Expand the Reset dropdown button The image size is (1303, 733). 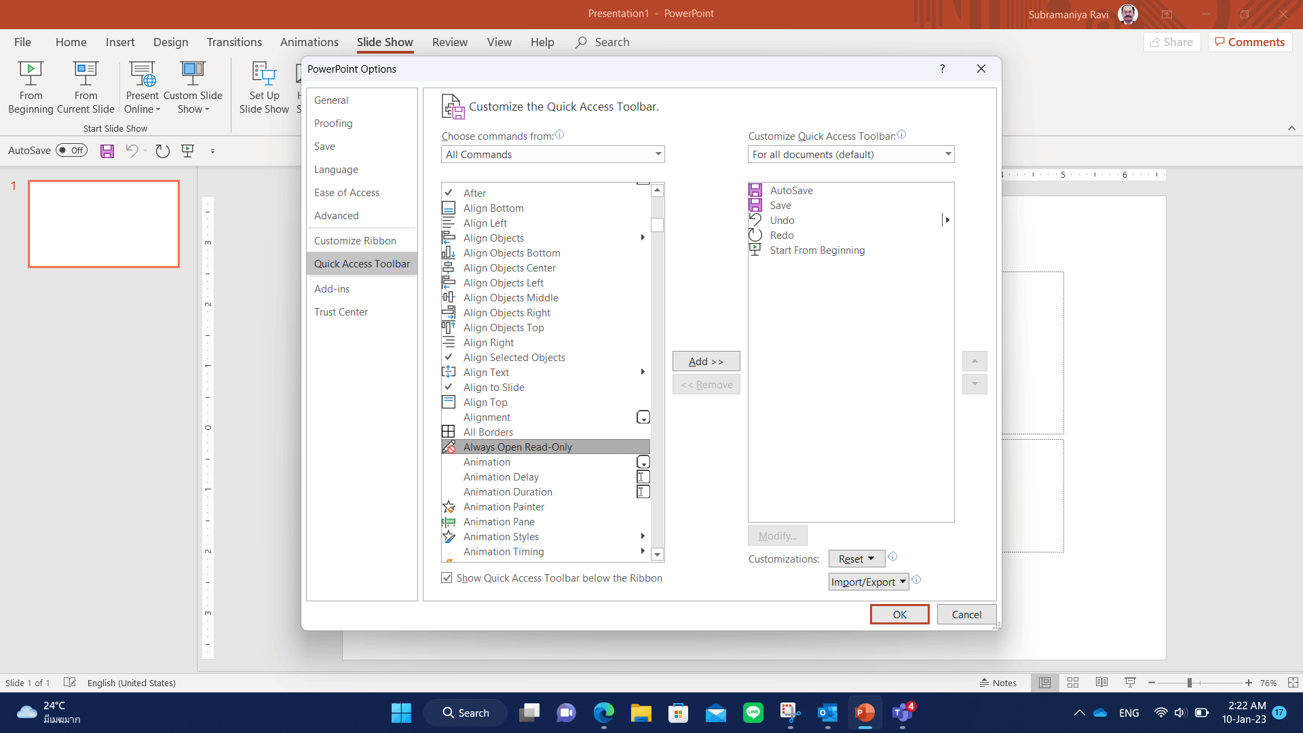click(x=856, y=559)
